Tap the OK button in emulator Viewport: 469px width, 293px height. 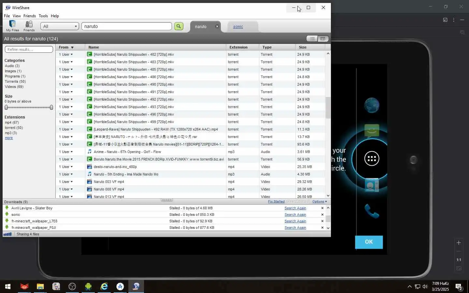(x=369, y=242)
